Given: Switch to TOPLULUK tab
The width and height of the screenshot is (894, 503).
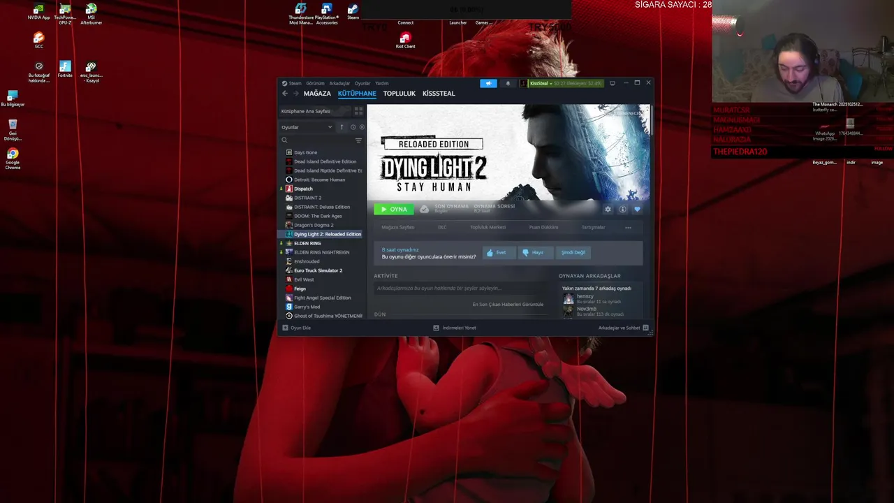Looking at the screenshot, I should pyautogui.click(x=400, y=94).
